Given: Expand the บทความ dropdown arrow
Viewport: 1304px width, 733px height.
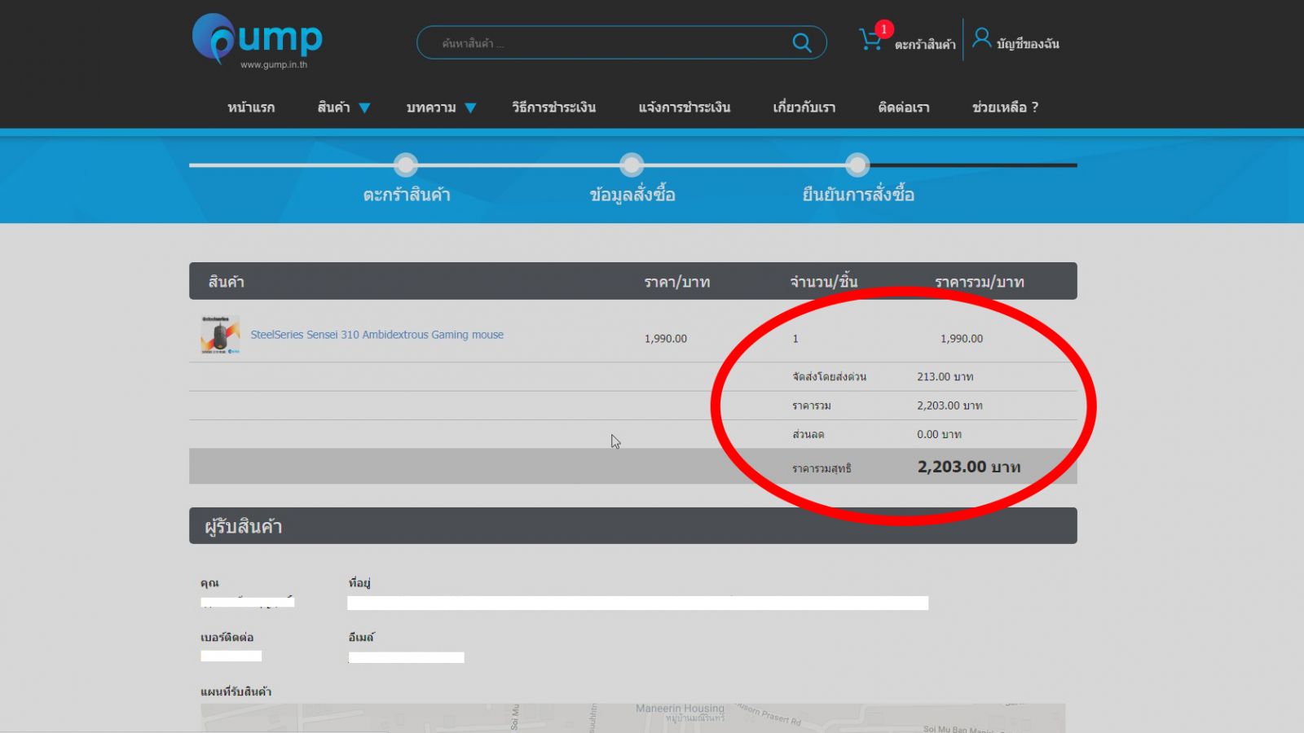Looking at the screenshot, I should [470, 108].
